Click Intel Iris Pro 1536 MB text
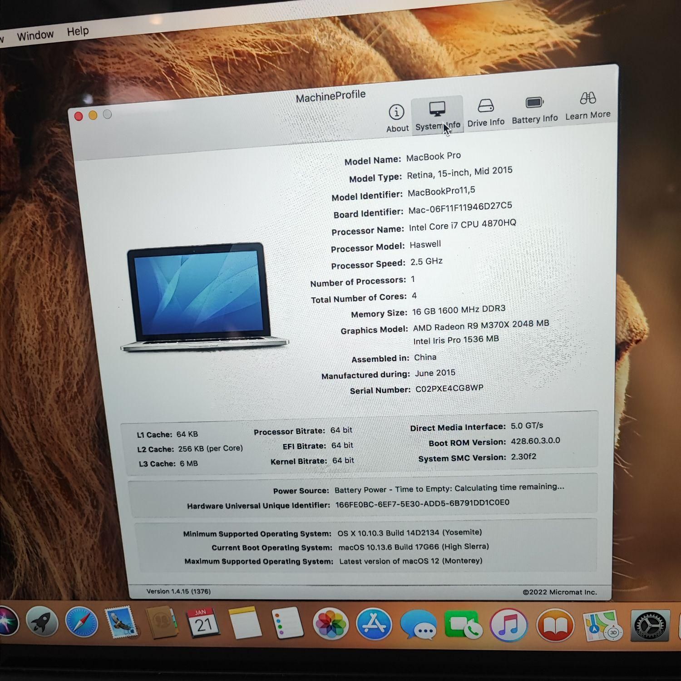Viewport: 681px width, 681px height. [x=456, y=340]
